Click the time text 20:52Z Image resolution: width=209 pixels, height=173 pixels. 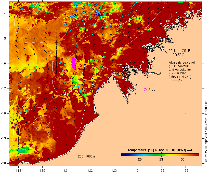tap(178, 55)
